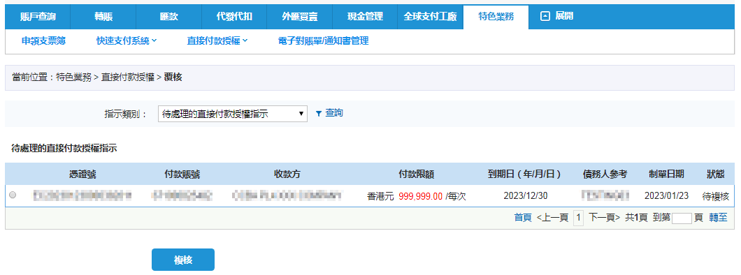Select the 外匯買賣 tab

coord(300,17)
